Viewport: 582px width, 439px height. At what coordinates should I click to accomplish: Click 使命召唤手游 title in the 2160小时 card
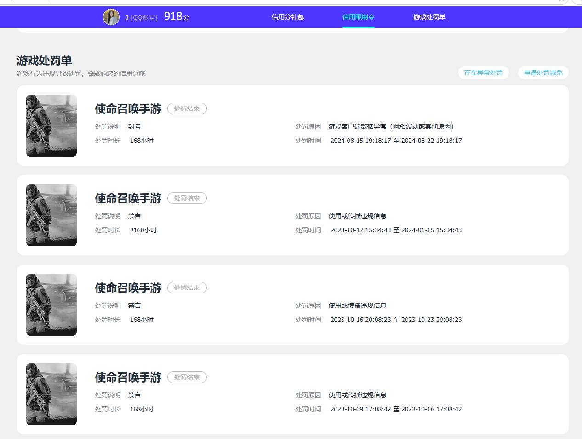coord(128,198)
